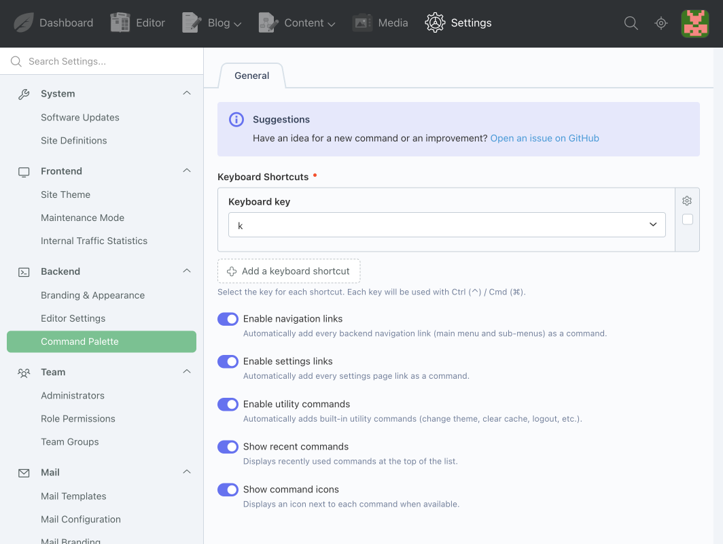Click the Dashboard menu label
This screenshot has width=723, height=544.
click(67, 22)
